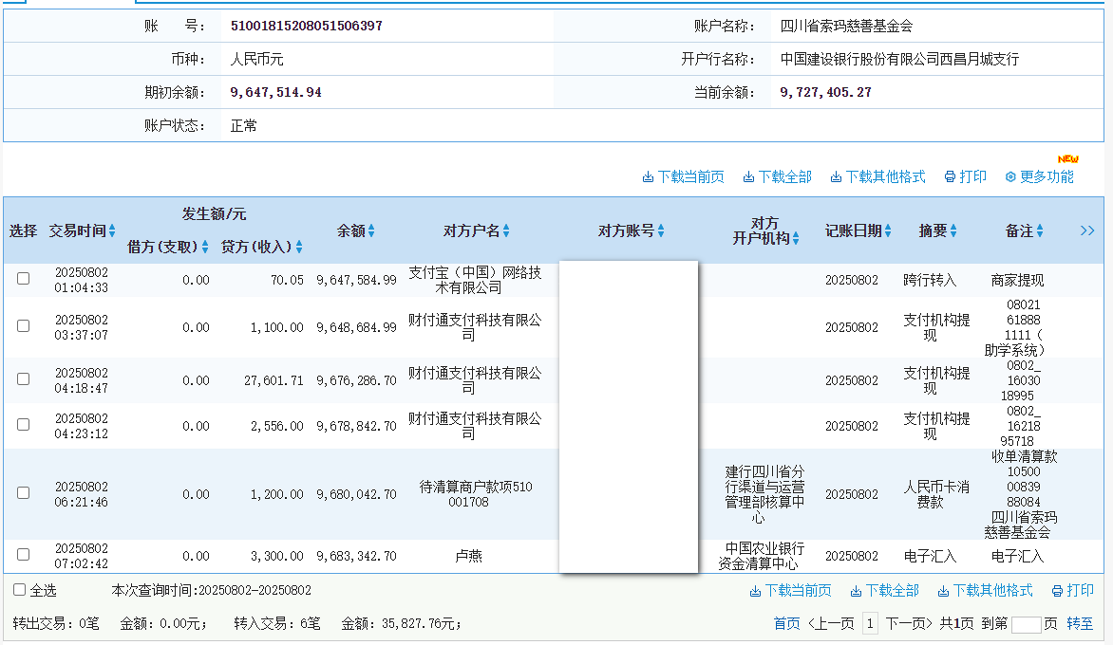
Task: Click income amount 3,300.00
Action: pyautogui.click(x=277, y=556)
